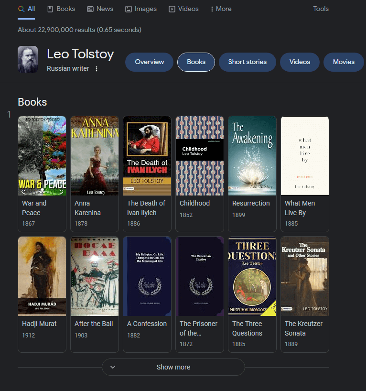This screenshot has height=391, width=366.
Task: Click The Prisoner of the... title
Action: click(x=198, y=328)
